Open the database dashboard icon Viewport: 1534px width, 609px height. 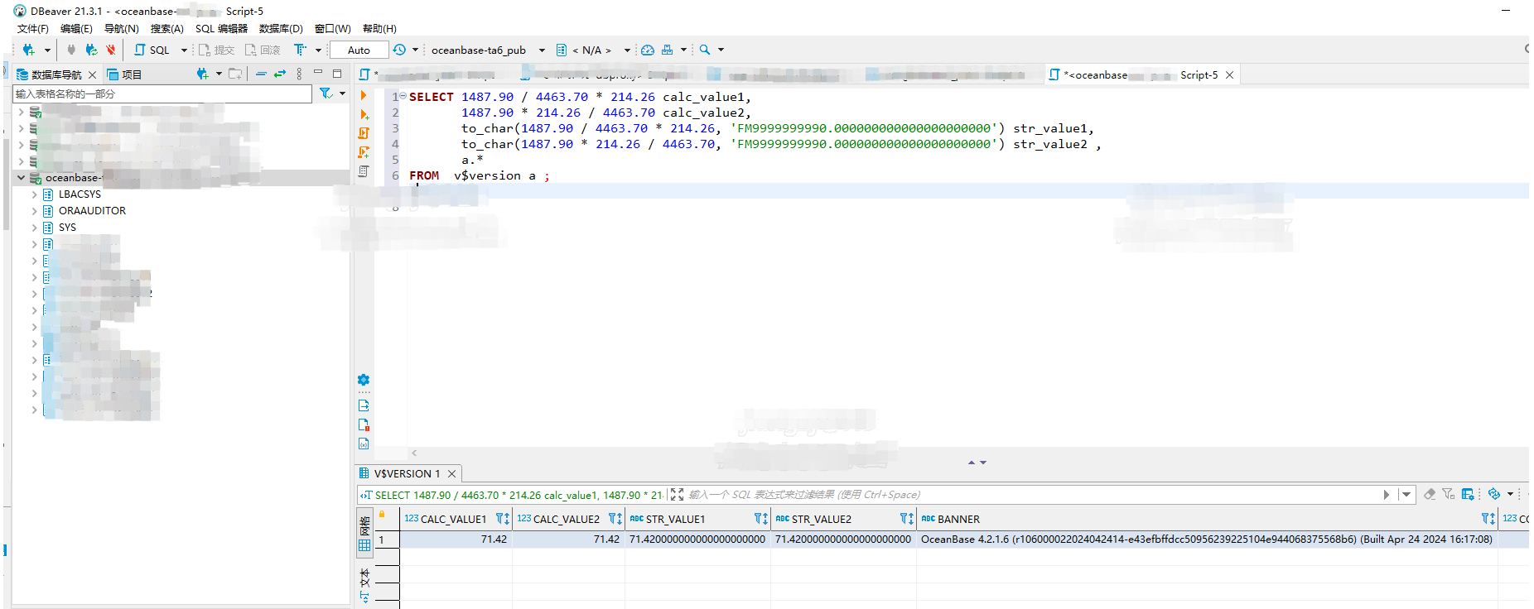pyautogui.click(x=648, y=50)
